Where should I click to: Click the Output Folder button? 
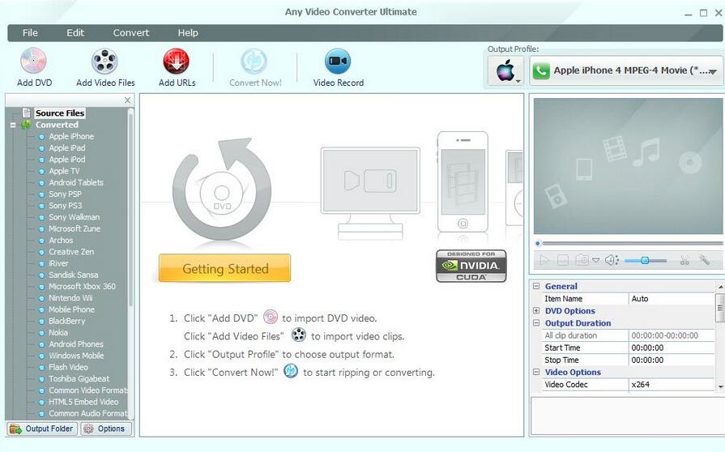[41, 429]
